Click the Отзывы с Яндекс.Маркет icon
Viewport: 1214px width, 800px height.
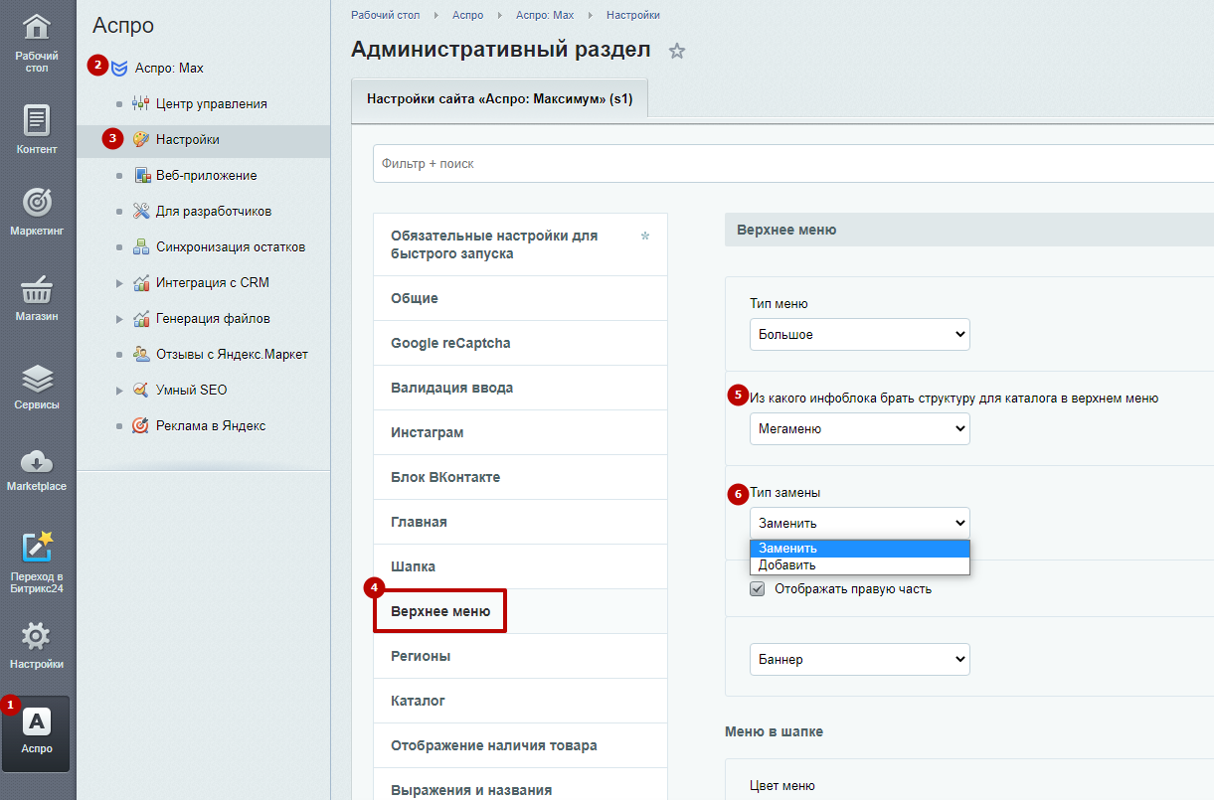(140, 354)
